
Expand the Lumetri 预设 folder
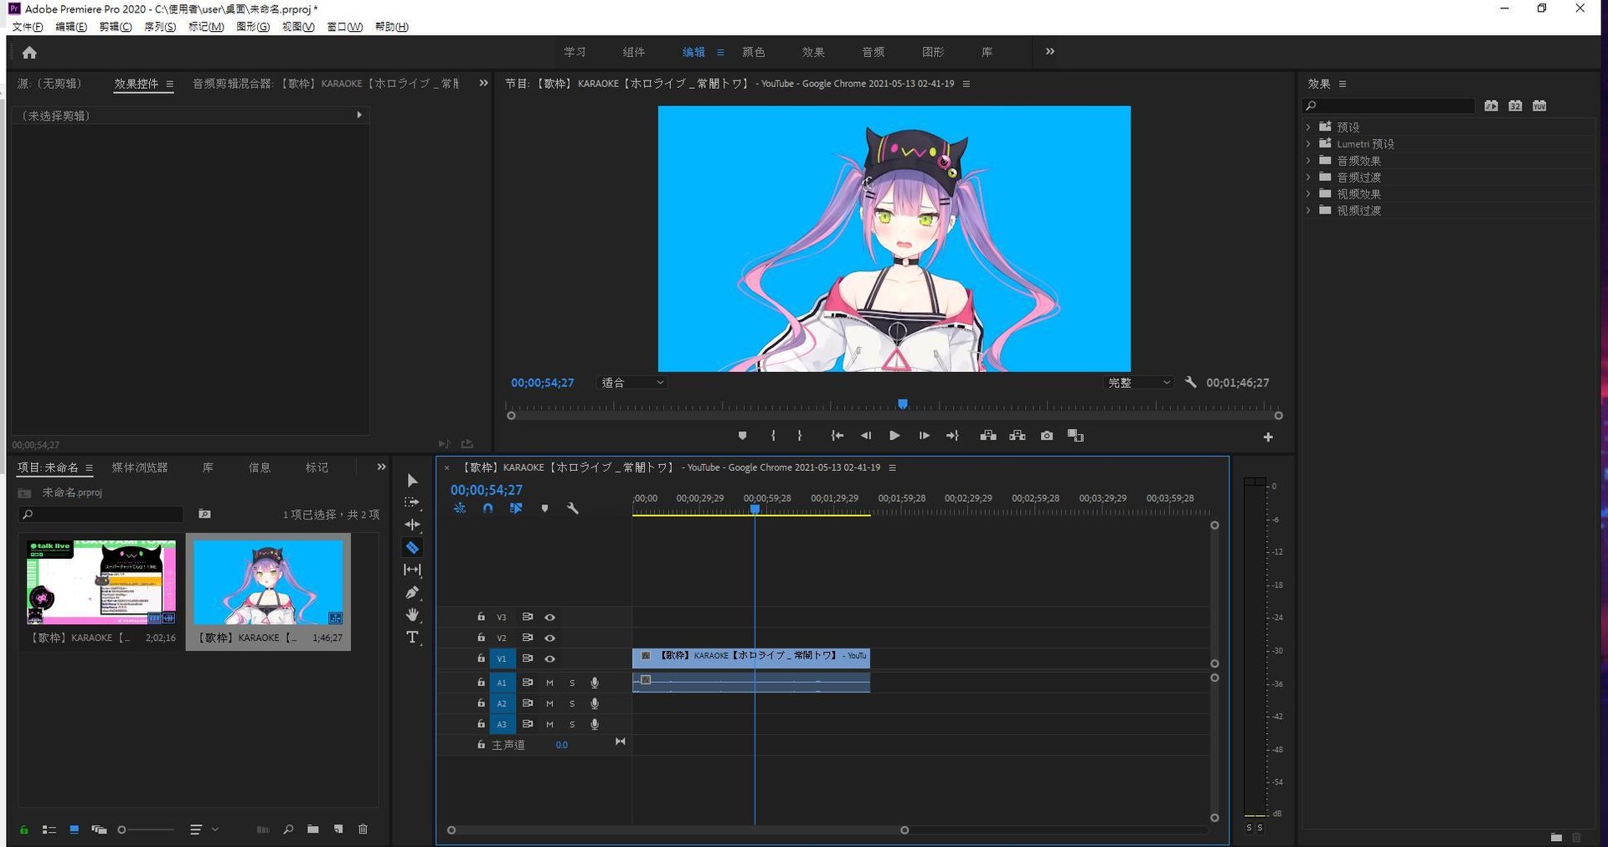[1308, 144]
